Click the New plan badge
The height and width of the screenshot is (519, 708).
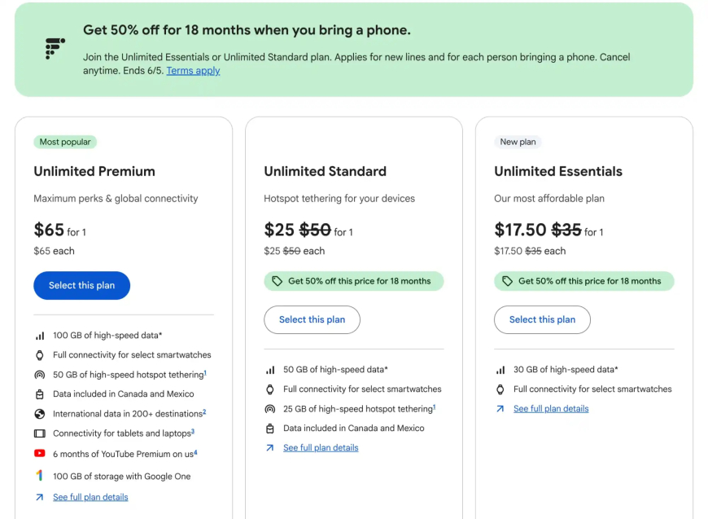click(x=518, y=142)
